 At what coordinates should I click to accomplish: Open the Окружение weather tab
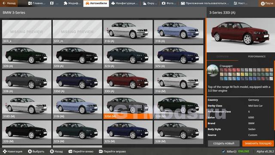coord(150,3)
